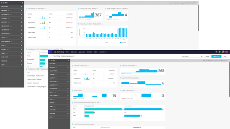The image size is (230, 129).
Task: Add Initiative filter plus in Facebook window
Action: [x=21, y=10]
